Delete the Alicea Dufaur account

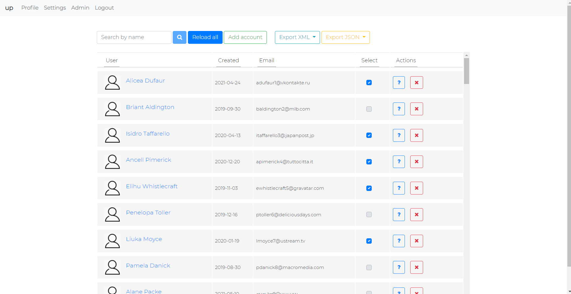417,83
